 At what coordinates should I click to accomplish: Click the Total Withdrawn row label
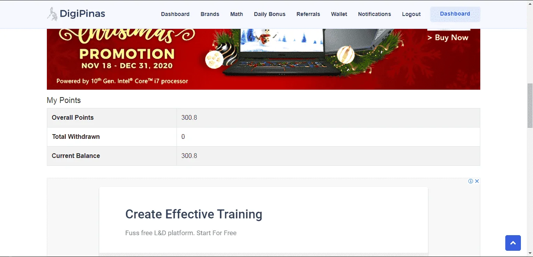[x=76, y=136]
